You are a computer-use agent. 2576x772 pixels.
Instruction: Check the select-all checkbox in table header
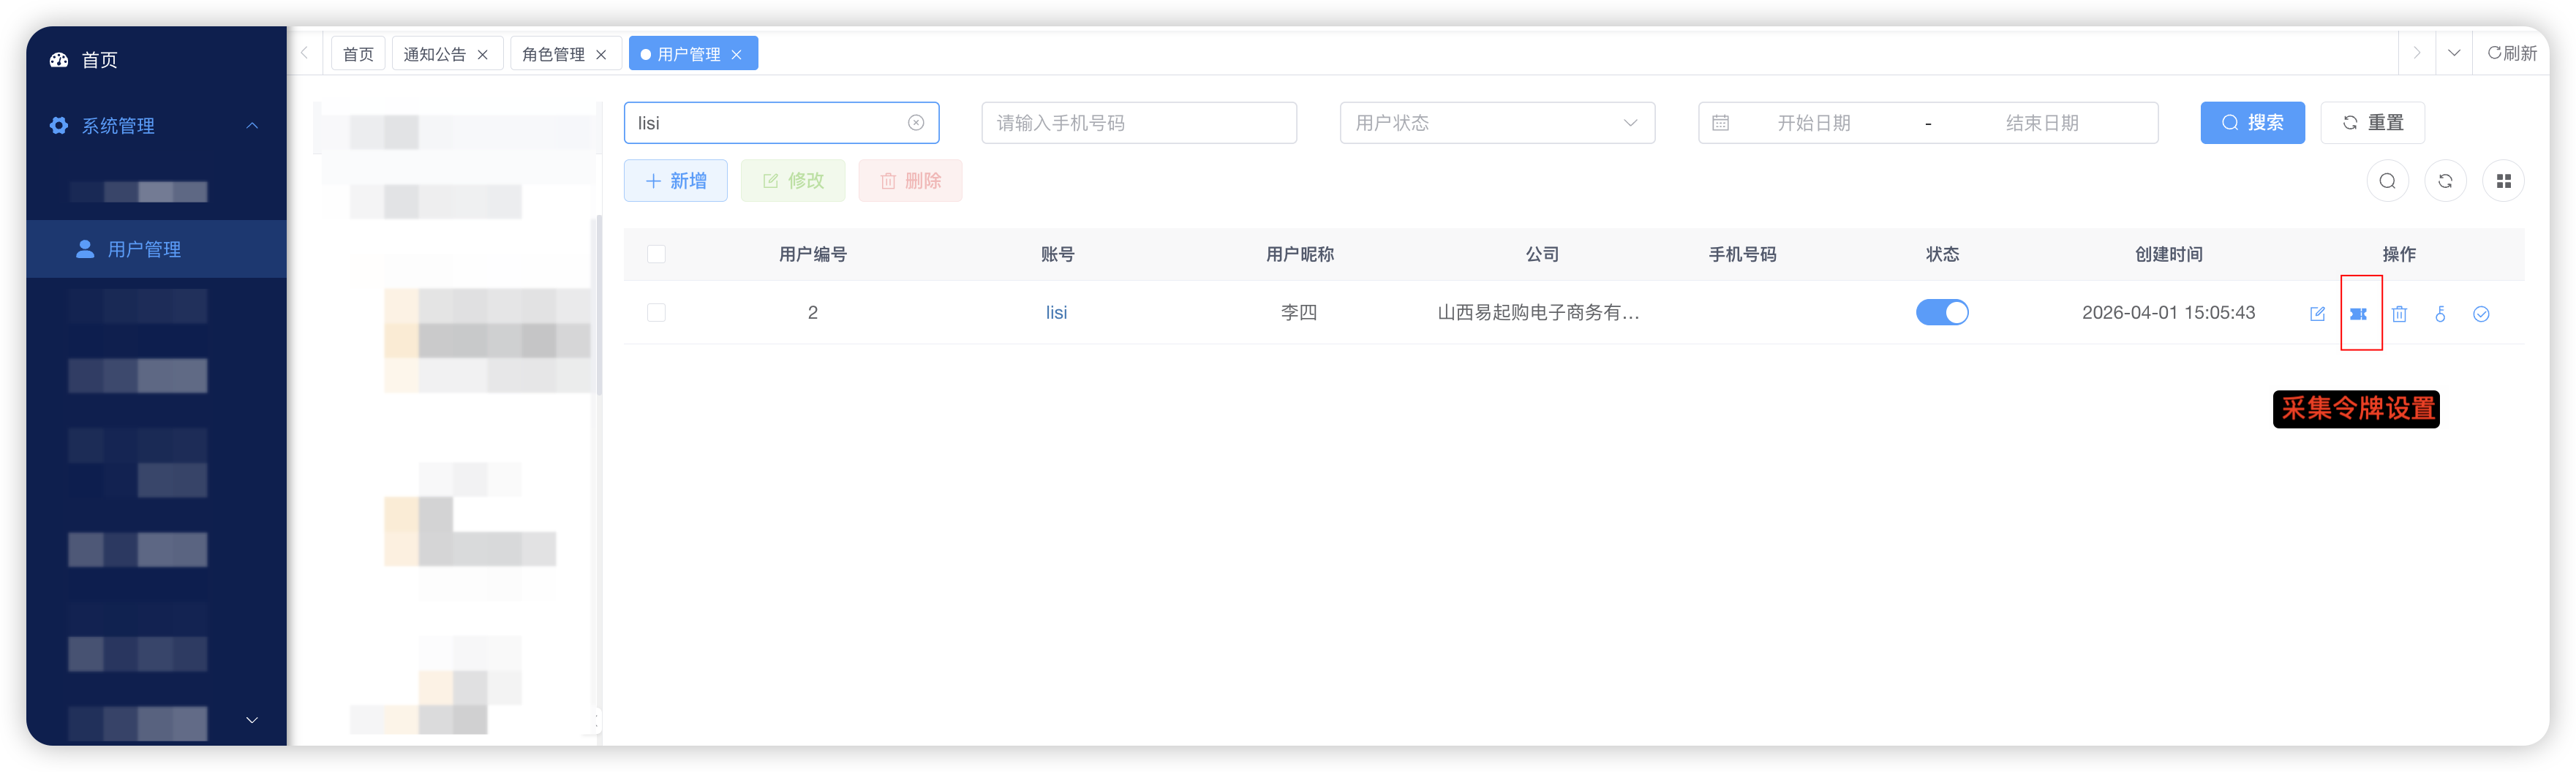tap(656, 255)
